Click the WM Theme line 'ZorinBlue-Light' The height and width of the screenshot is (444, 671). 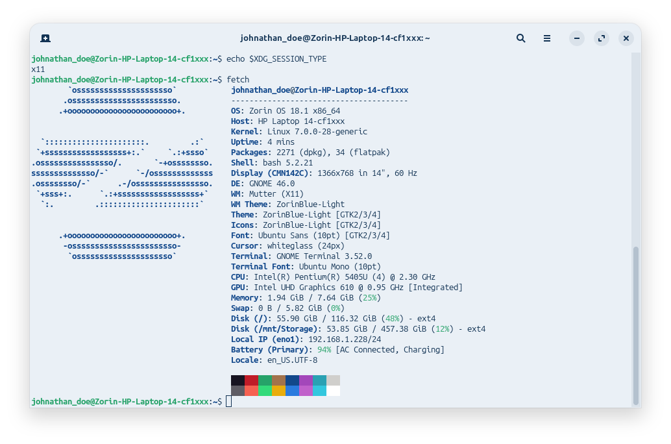tap(311, 204)
